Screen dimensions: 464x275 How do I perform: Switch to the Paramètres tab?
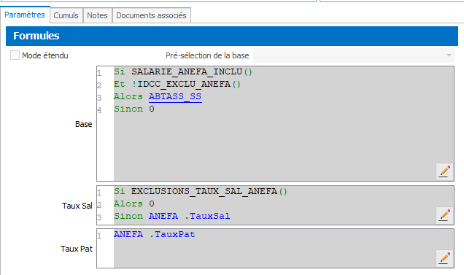coord(25,15)
